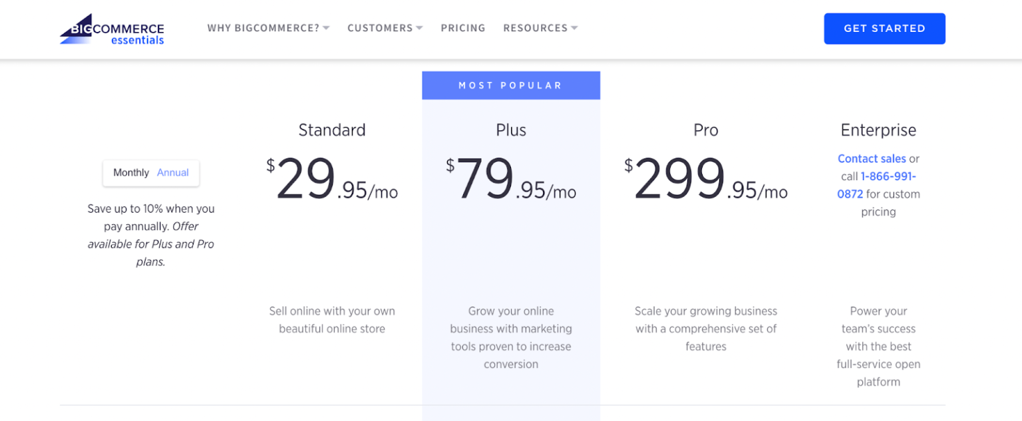Click the chevron next to Resources

click(x=575, y=28)
